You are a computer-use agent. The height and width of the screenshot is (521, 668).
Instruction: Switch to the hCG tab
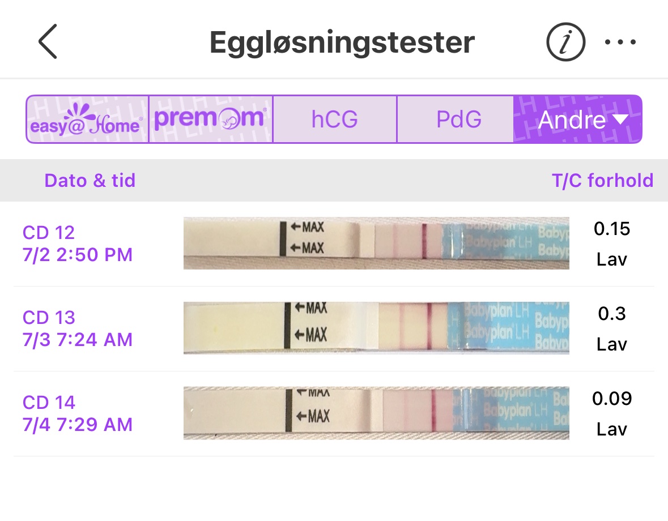coord(334,119)
